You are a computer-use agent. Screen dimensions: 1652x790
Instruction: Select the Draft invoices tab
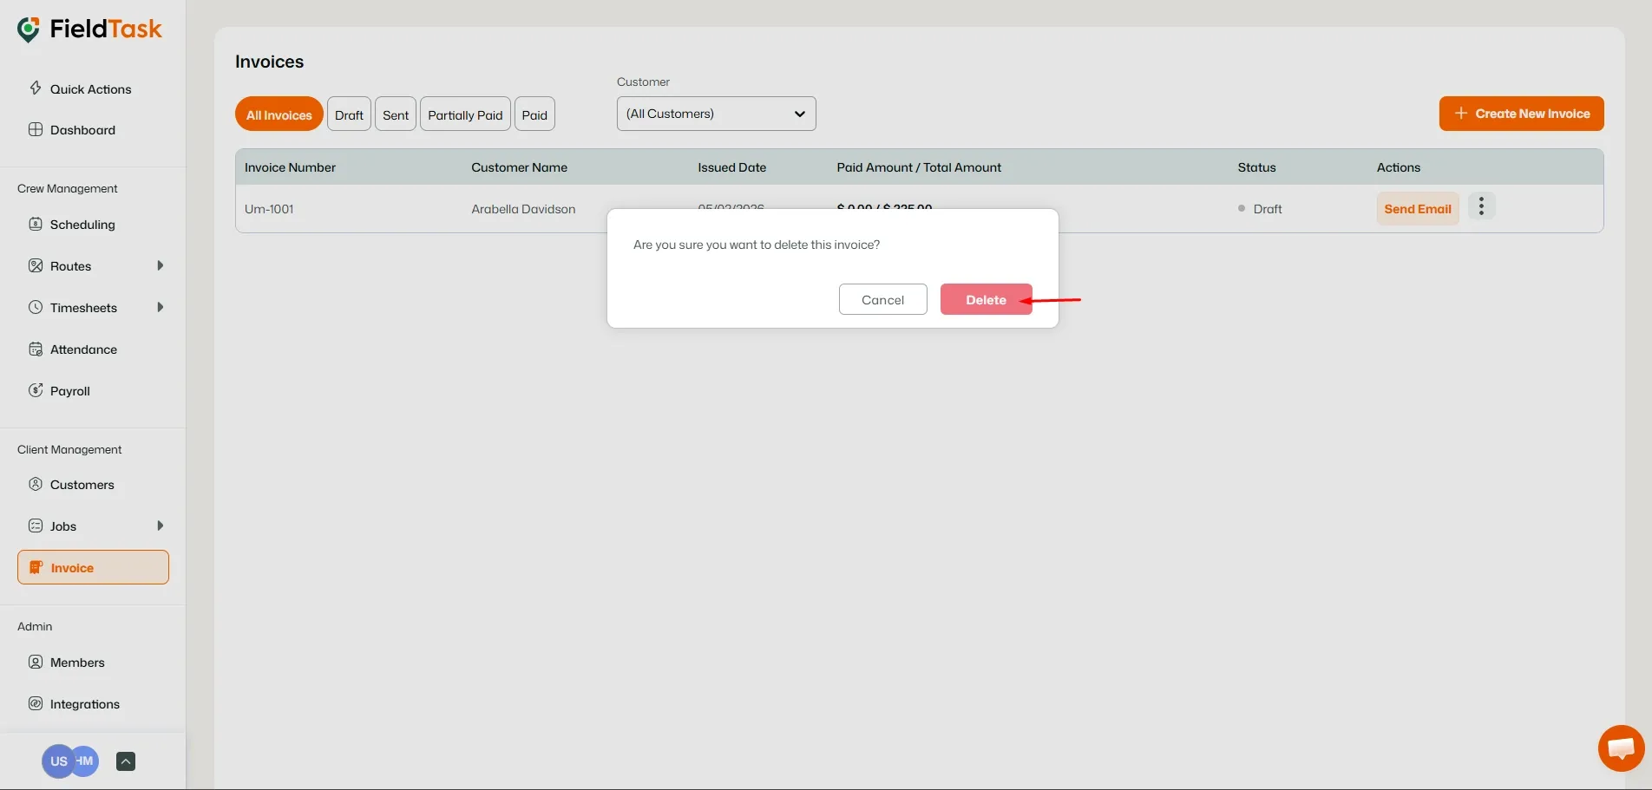click(x=349, y=114)
